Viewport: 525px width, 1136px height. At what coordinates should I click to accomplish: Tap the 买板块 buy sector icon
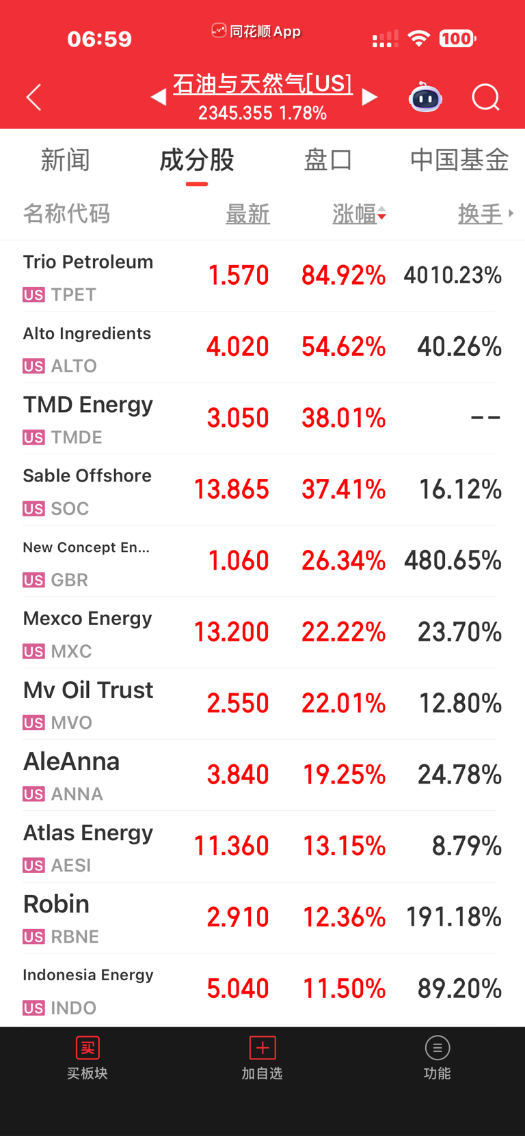click(x=87, y=1048)
